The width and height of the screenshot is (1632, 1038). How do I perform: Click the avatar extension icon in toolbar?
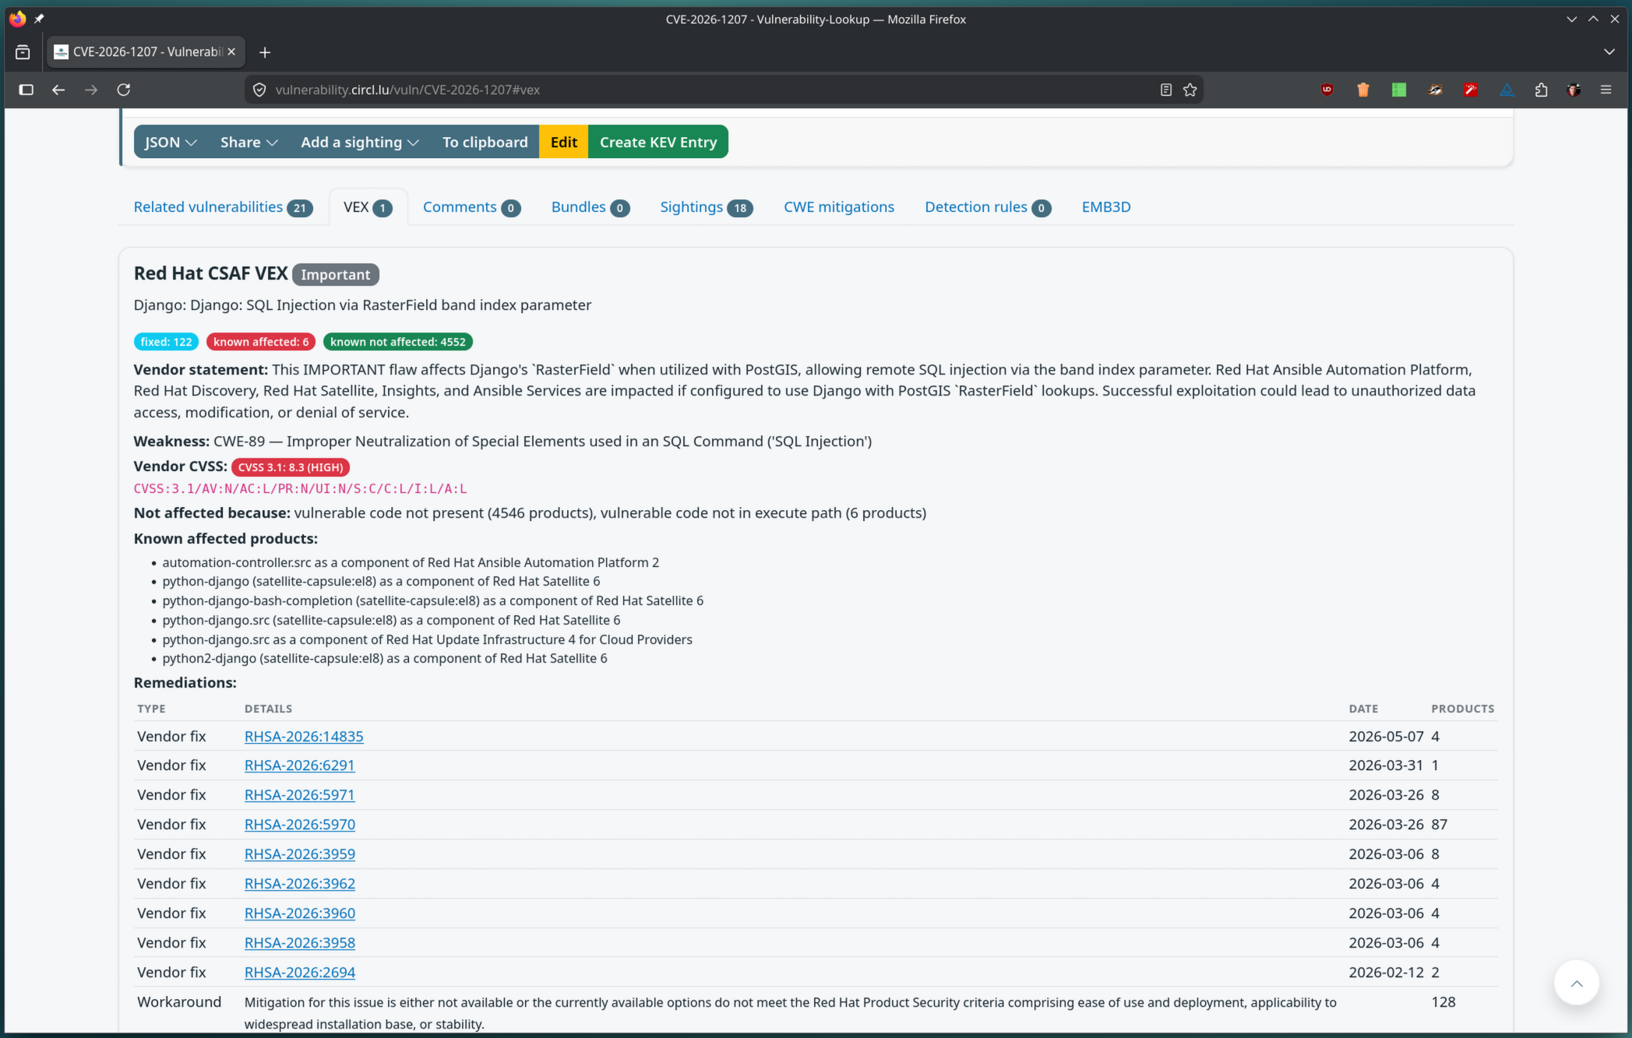pos(1574,90)
